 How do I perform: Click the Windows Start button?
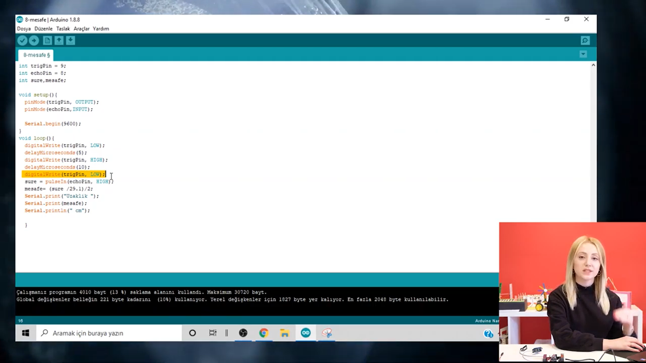click(26, 333)
